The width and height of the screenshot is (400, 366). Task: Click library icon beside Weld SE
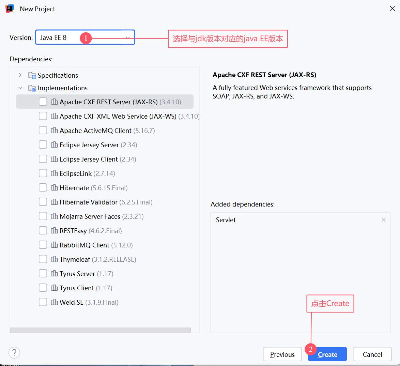pos(54,302)
